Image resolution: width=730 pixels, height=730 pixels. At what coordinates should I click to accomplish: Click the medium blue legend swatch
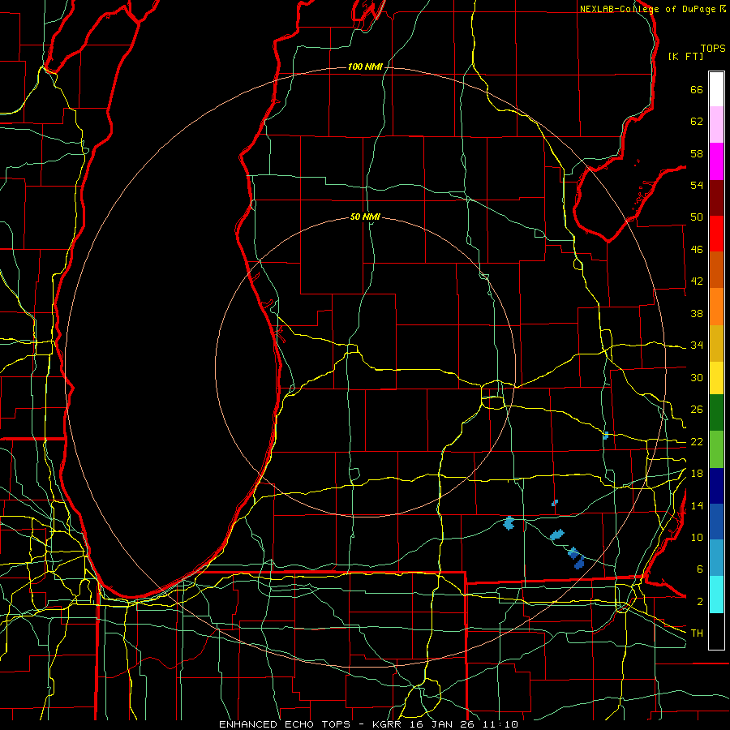(x=716, y=522)
